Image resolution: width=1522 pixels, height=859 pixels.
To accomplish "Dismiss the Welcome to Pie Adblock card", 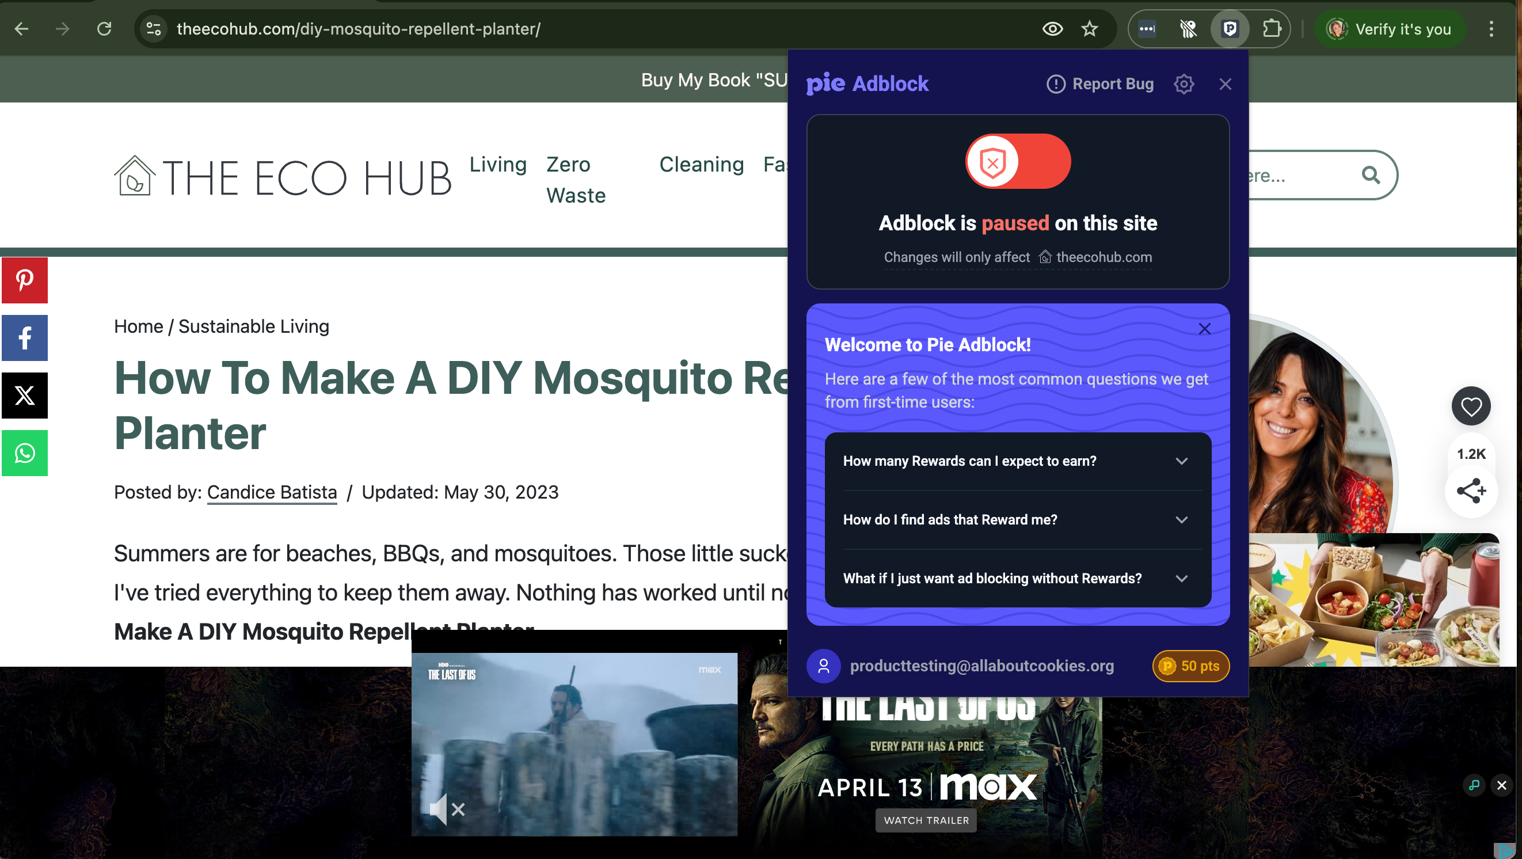I will coord(1204,329).
